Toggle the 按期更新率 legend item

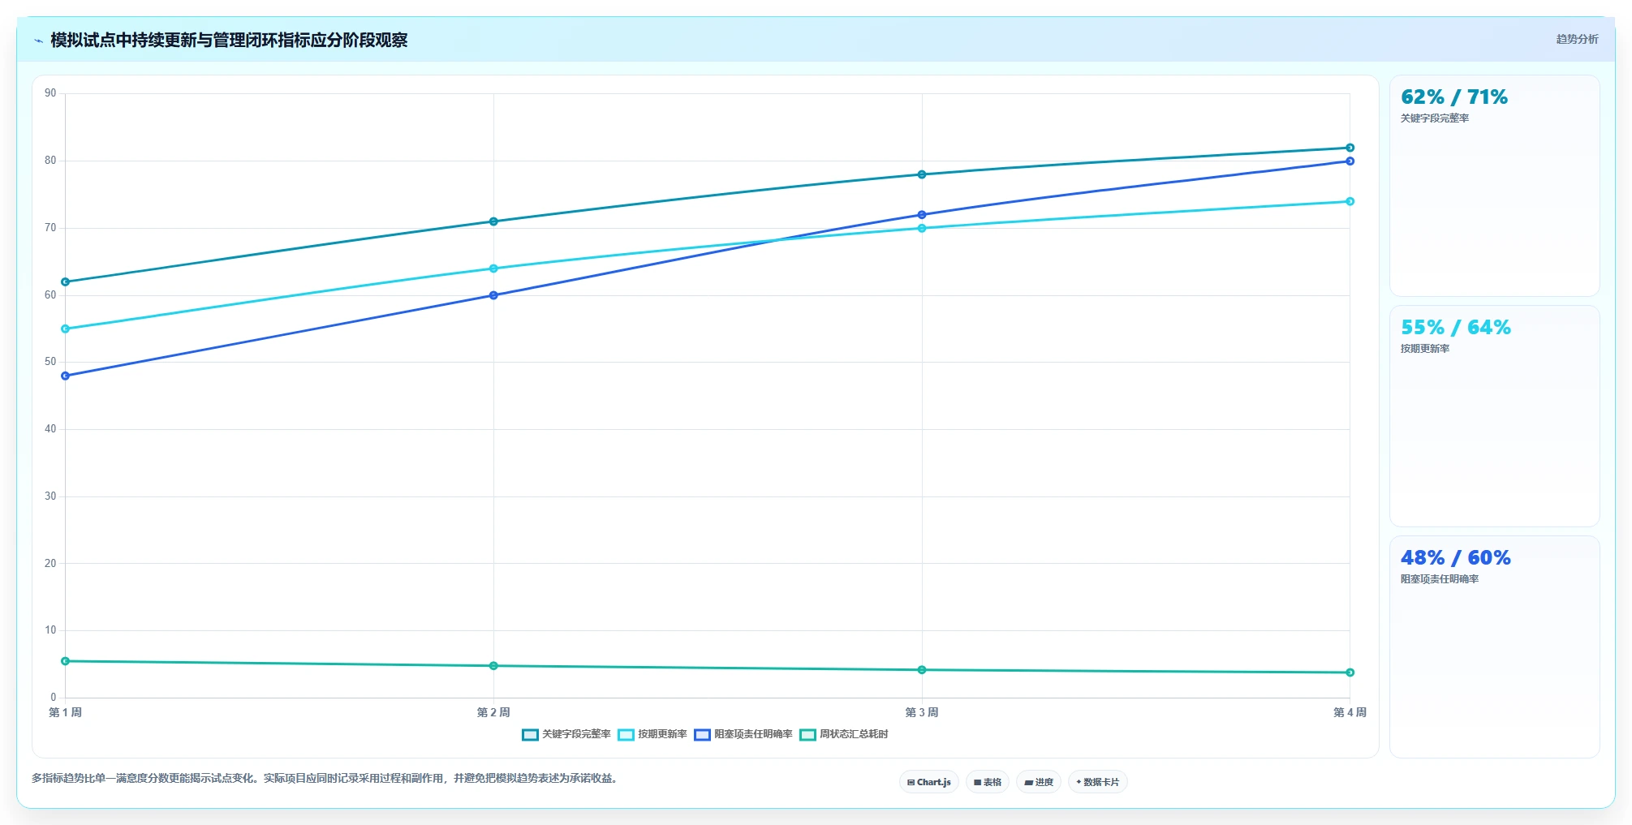(652, 734)
